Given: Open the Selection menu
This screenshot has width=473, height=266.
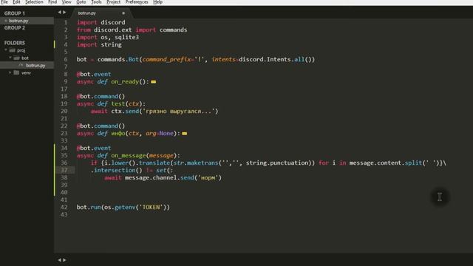Looking at the screenshot, I should (34, 2).
